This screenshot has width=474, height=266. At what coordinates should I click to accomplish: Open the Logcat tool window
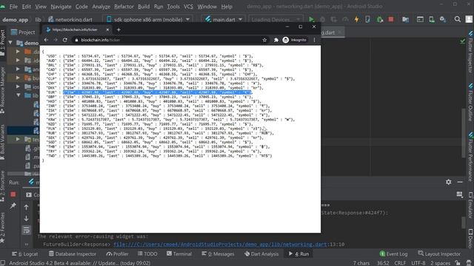coord(24,254)
